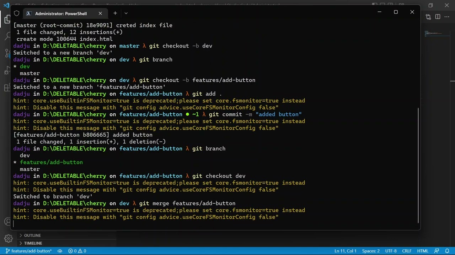Select the Administrator: PowerShell tab
455x255 pixels.
[65, 13]
